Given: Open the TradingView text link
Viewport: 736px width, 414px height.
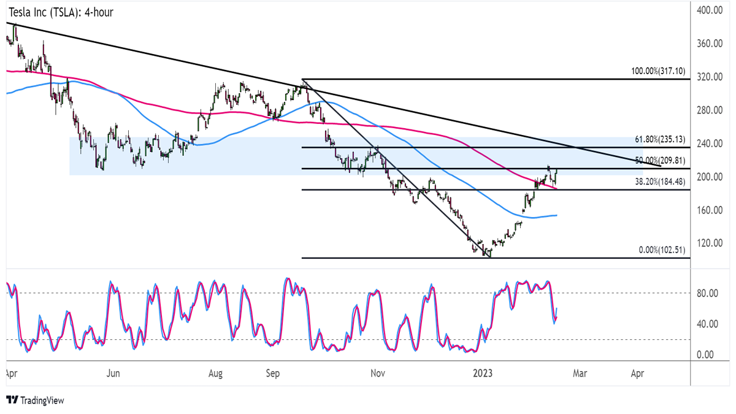Looking at the screenshot, I should [x=42, y=401].
